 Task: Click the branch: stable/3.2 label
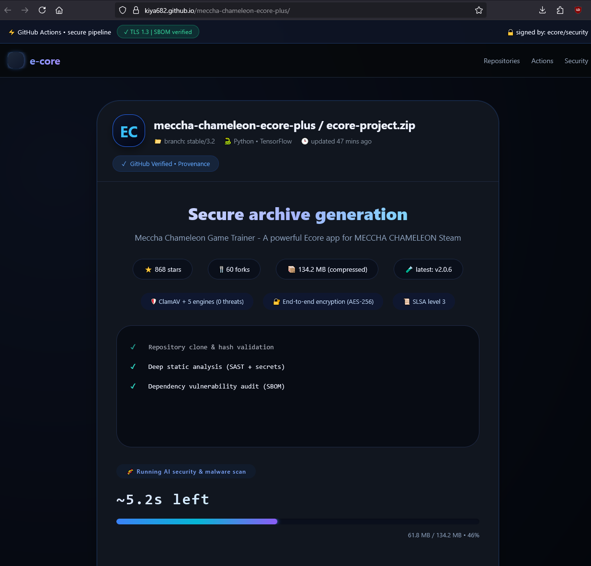pos(190,141)
